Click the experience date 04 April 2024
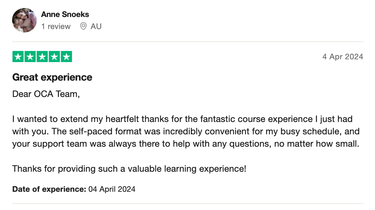This screenshot has width=375, height=210. coord(112,189)
